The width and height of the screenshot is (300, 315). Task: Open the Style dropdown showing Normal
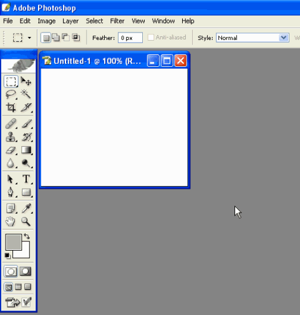tap(253, 38)
